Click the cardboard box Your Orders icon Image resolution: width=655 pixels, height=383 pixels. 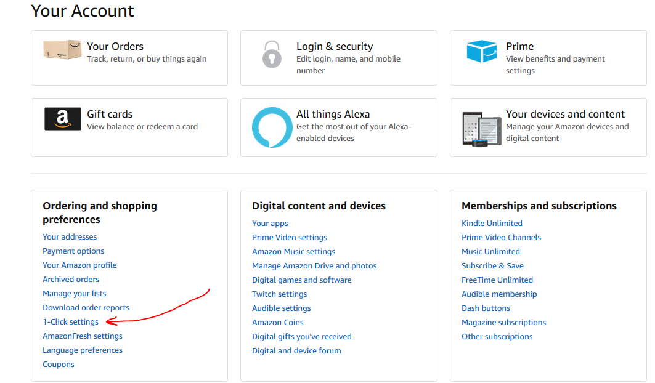pyautogui.click(x=62, y=50)
